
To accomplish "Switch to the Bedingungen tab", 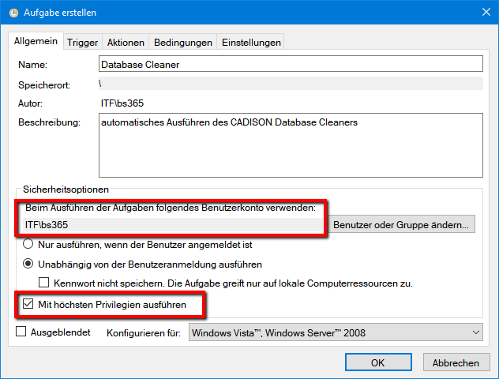I will tap(183, 43).
